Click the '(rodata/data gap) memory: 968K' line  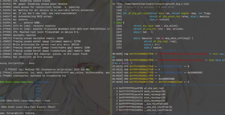[x=45, y=51]
